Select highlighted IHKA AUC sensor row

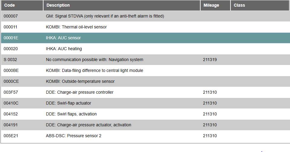pyautogui.click(x=146, y=38)
